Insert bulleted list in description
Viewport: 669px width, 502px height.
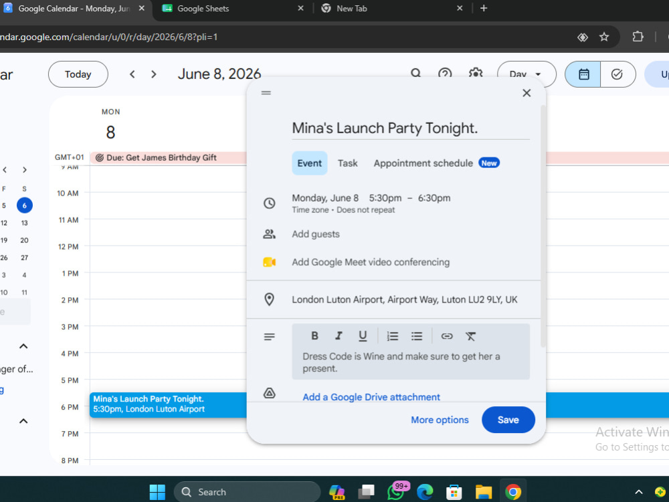pos(417,336)
